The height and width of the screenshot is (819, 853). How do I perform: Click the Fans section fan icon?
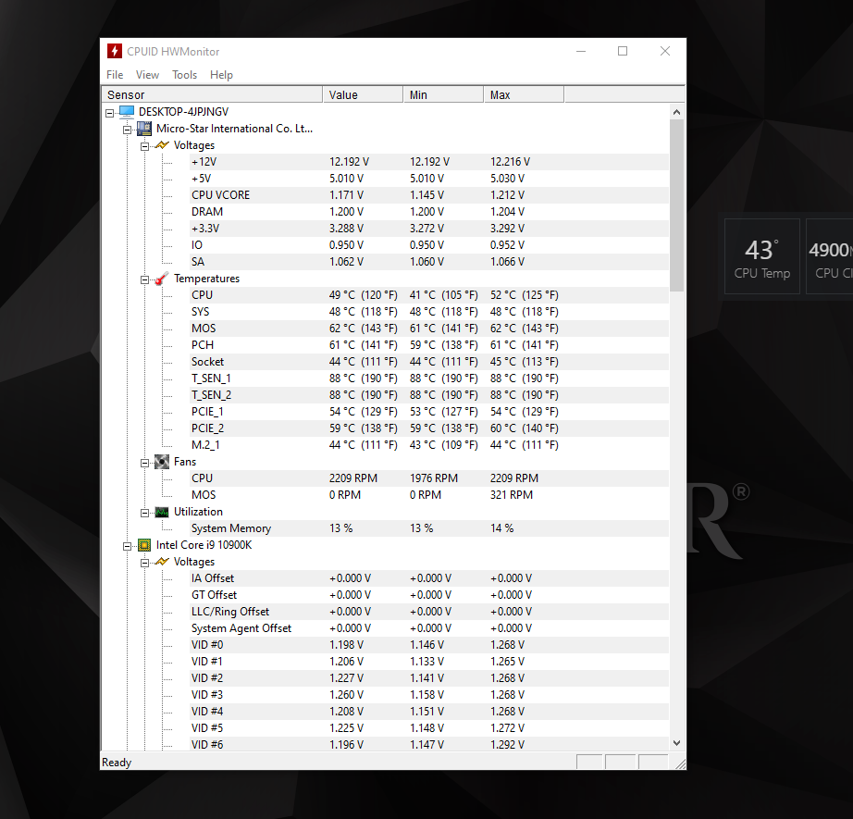click(x=162, y=462)
